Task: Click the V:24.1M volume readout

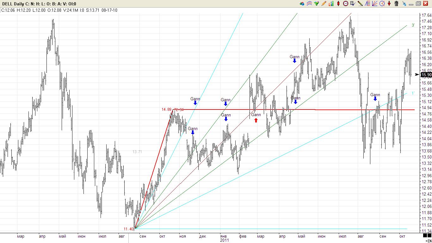Action: pos(71,10)
